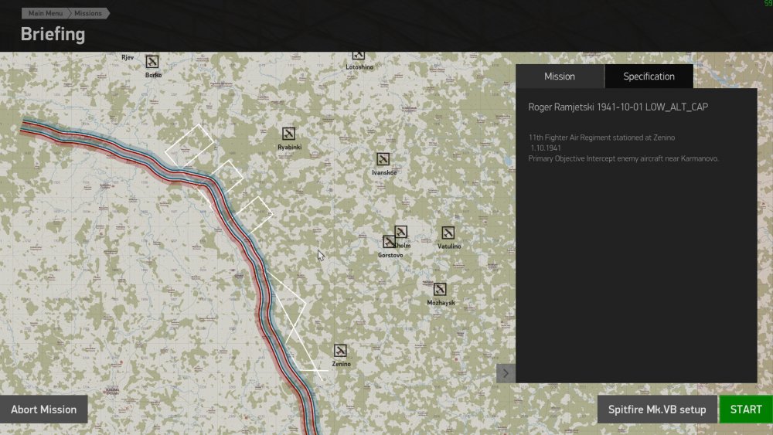The width and height of the screenshot is (773, 435).
Task: Start the mission with the START button
Action: [746, 410]
